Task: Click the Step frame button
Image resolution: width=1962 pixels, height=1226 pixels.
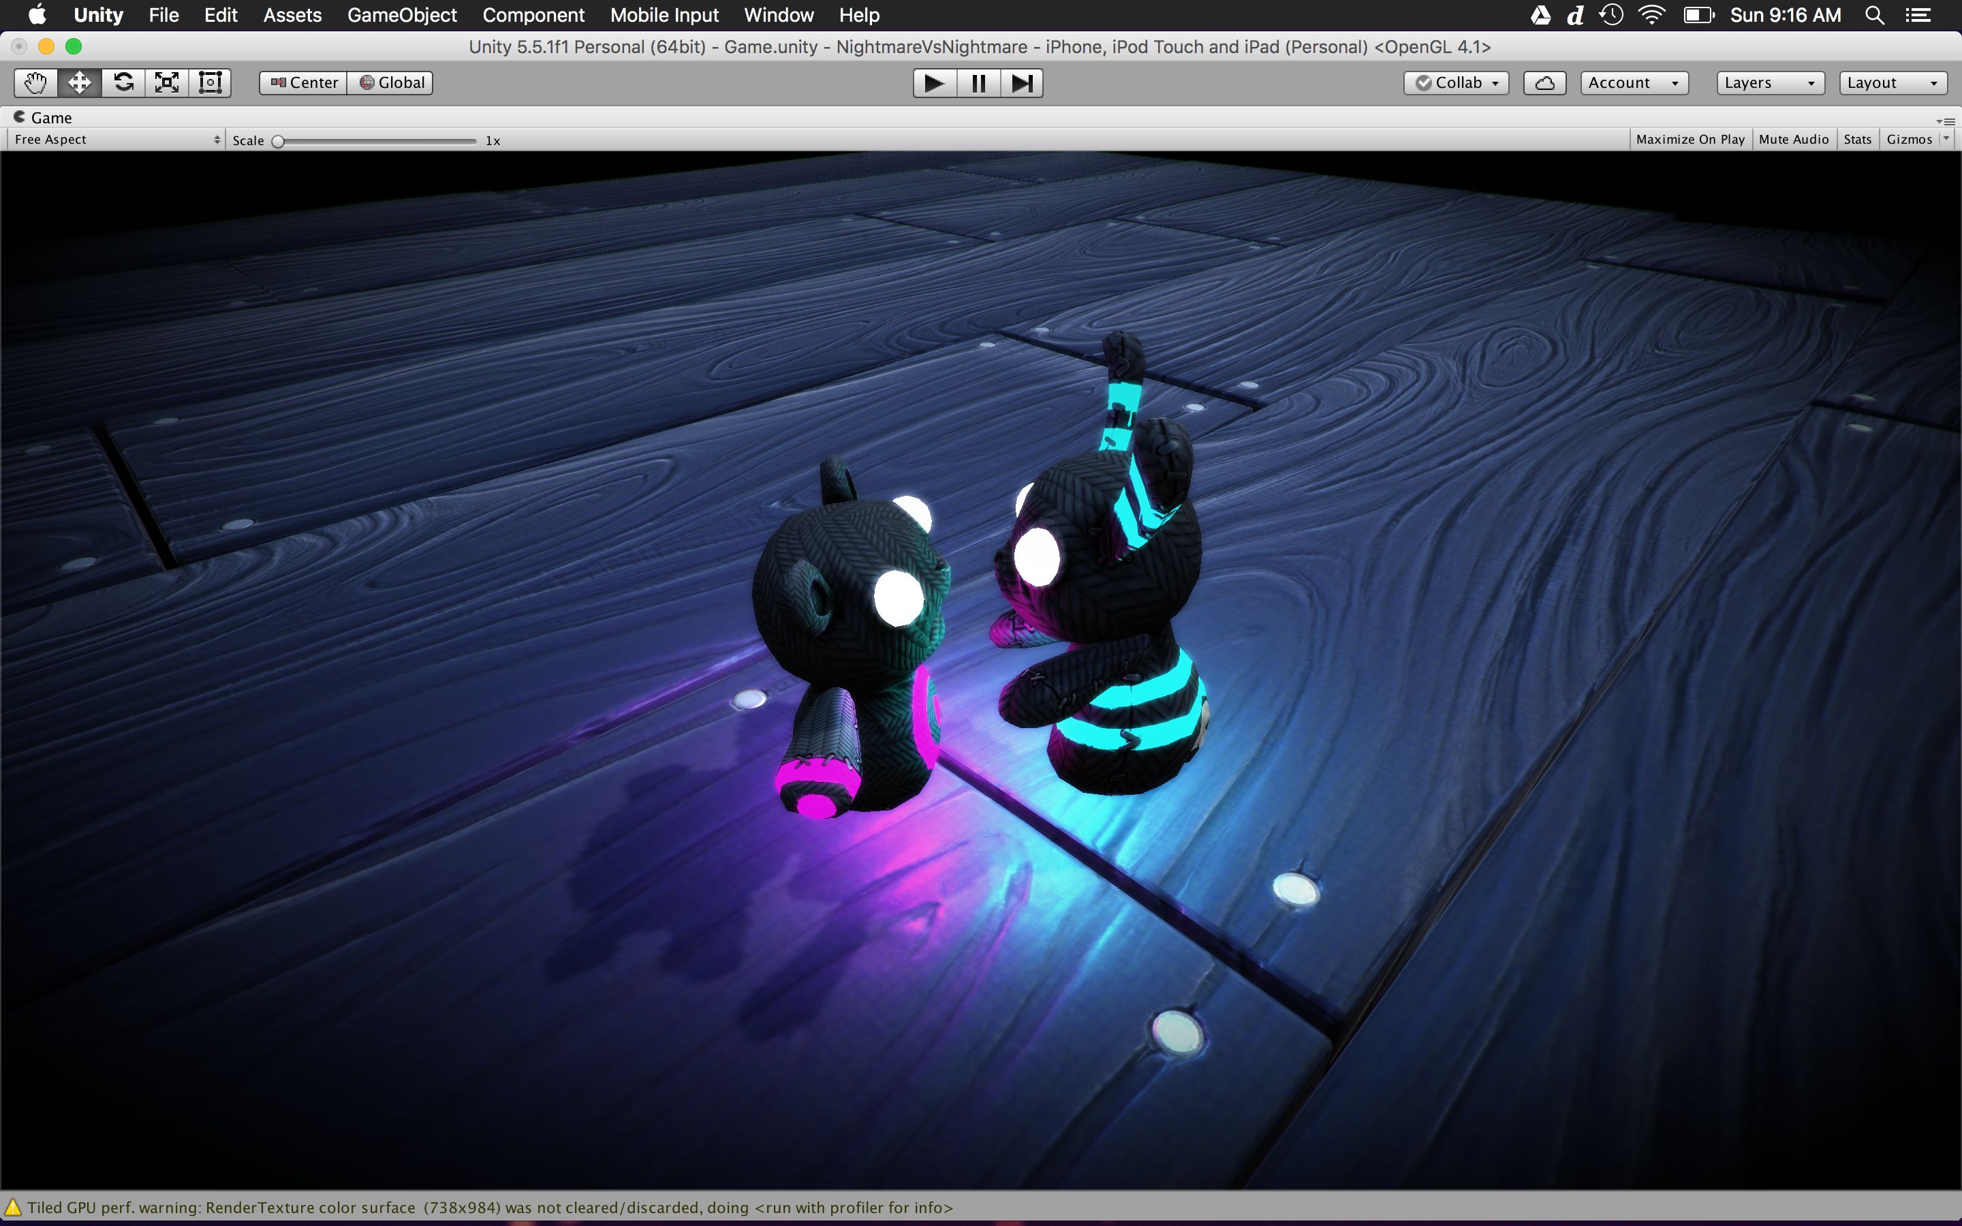Action: pos(1022,82)
